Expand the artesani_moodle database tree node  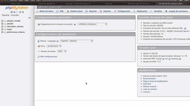click(2, 21)
